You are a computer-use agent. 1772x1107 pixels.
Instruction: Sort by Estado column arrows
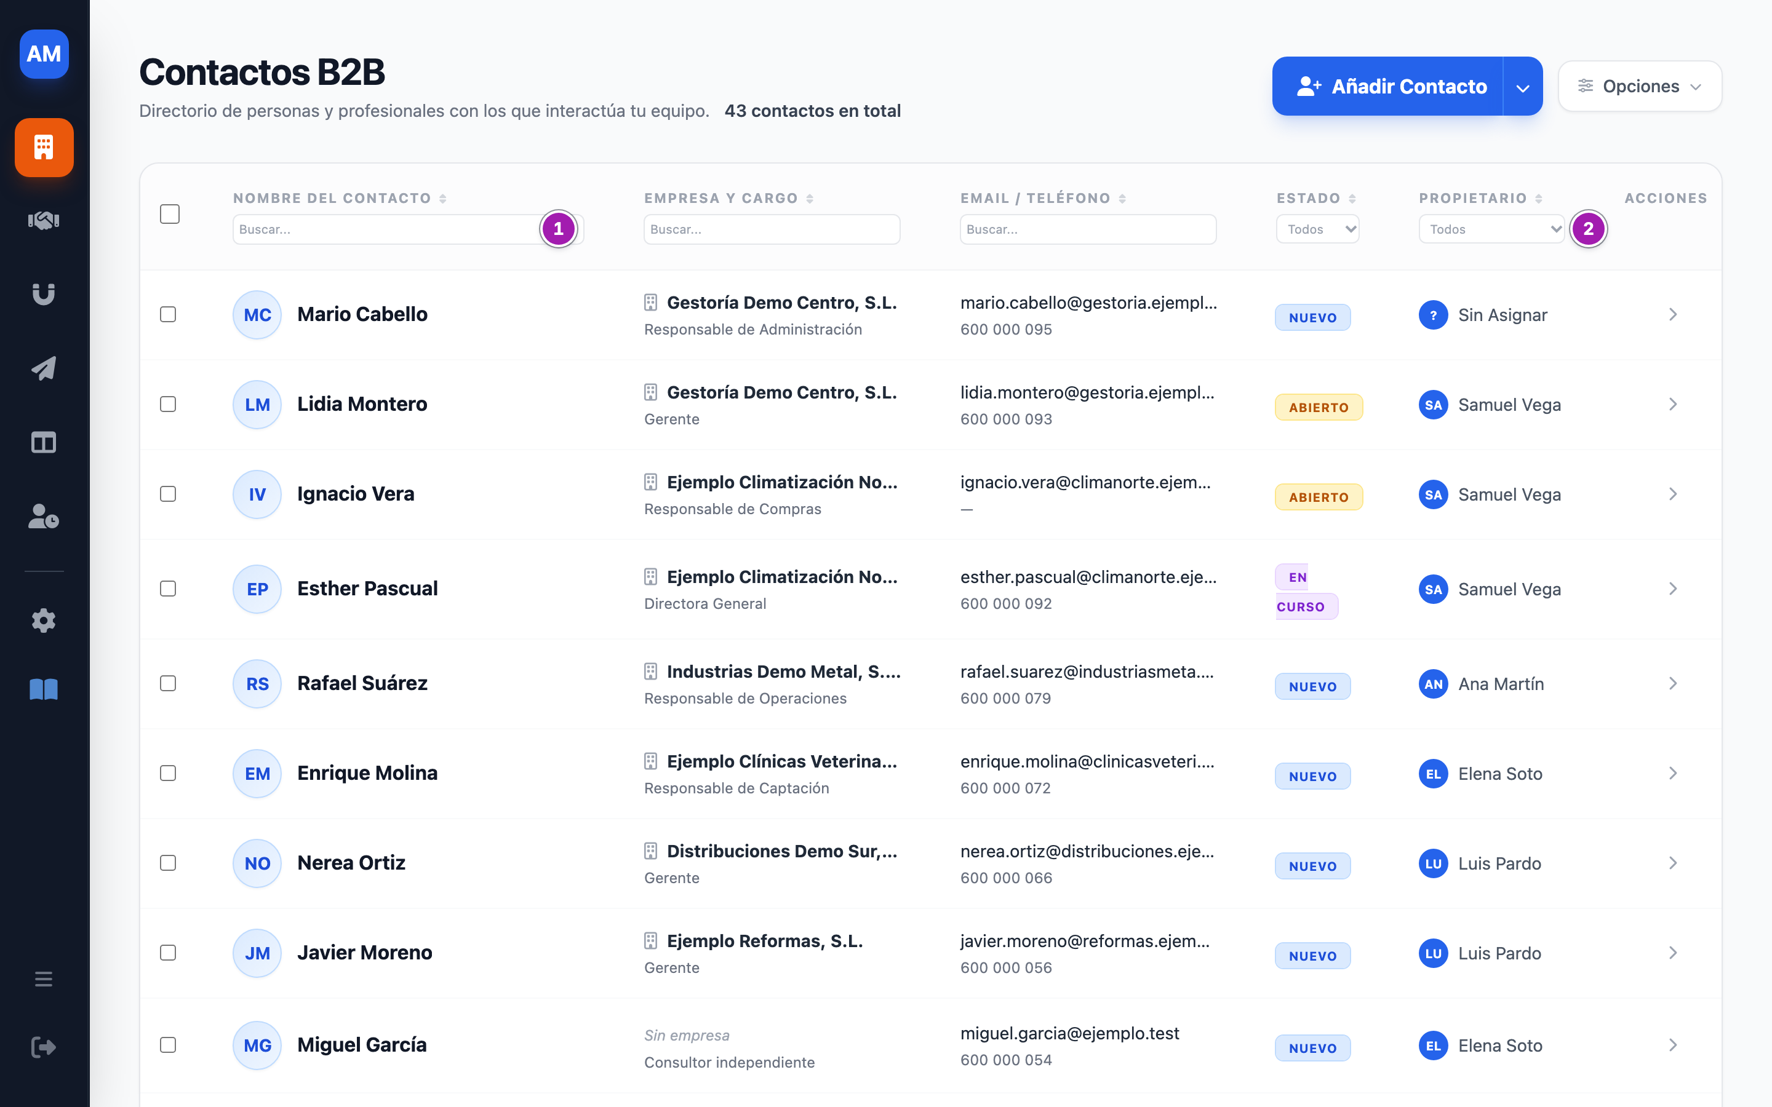tap(1352, 199)
